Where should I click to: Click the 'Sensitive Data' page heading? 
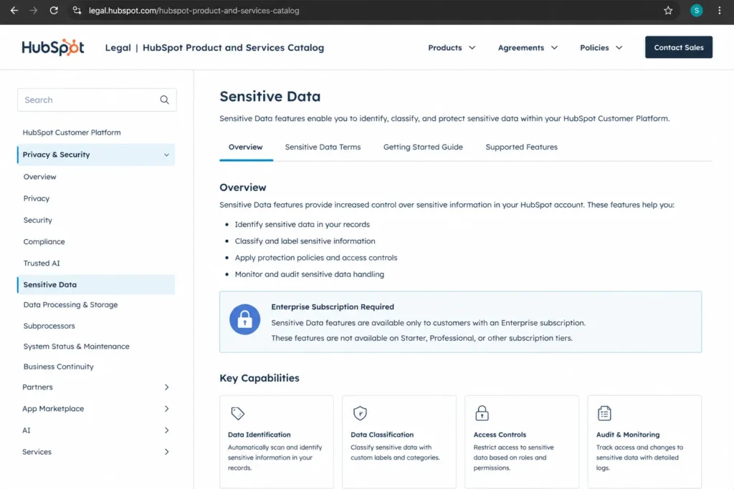[270, 97]
